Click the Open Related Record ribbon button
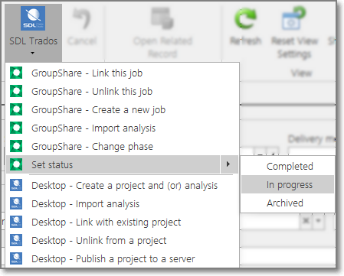 [x=162, y=32]
